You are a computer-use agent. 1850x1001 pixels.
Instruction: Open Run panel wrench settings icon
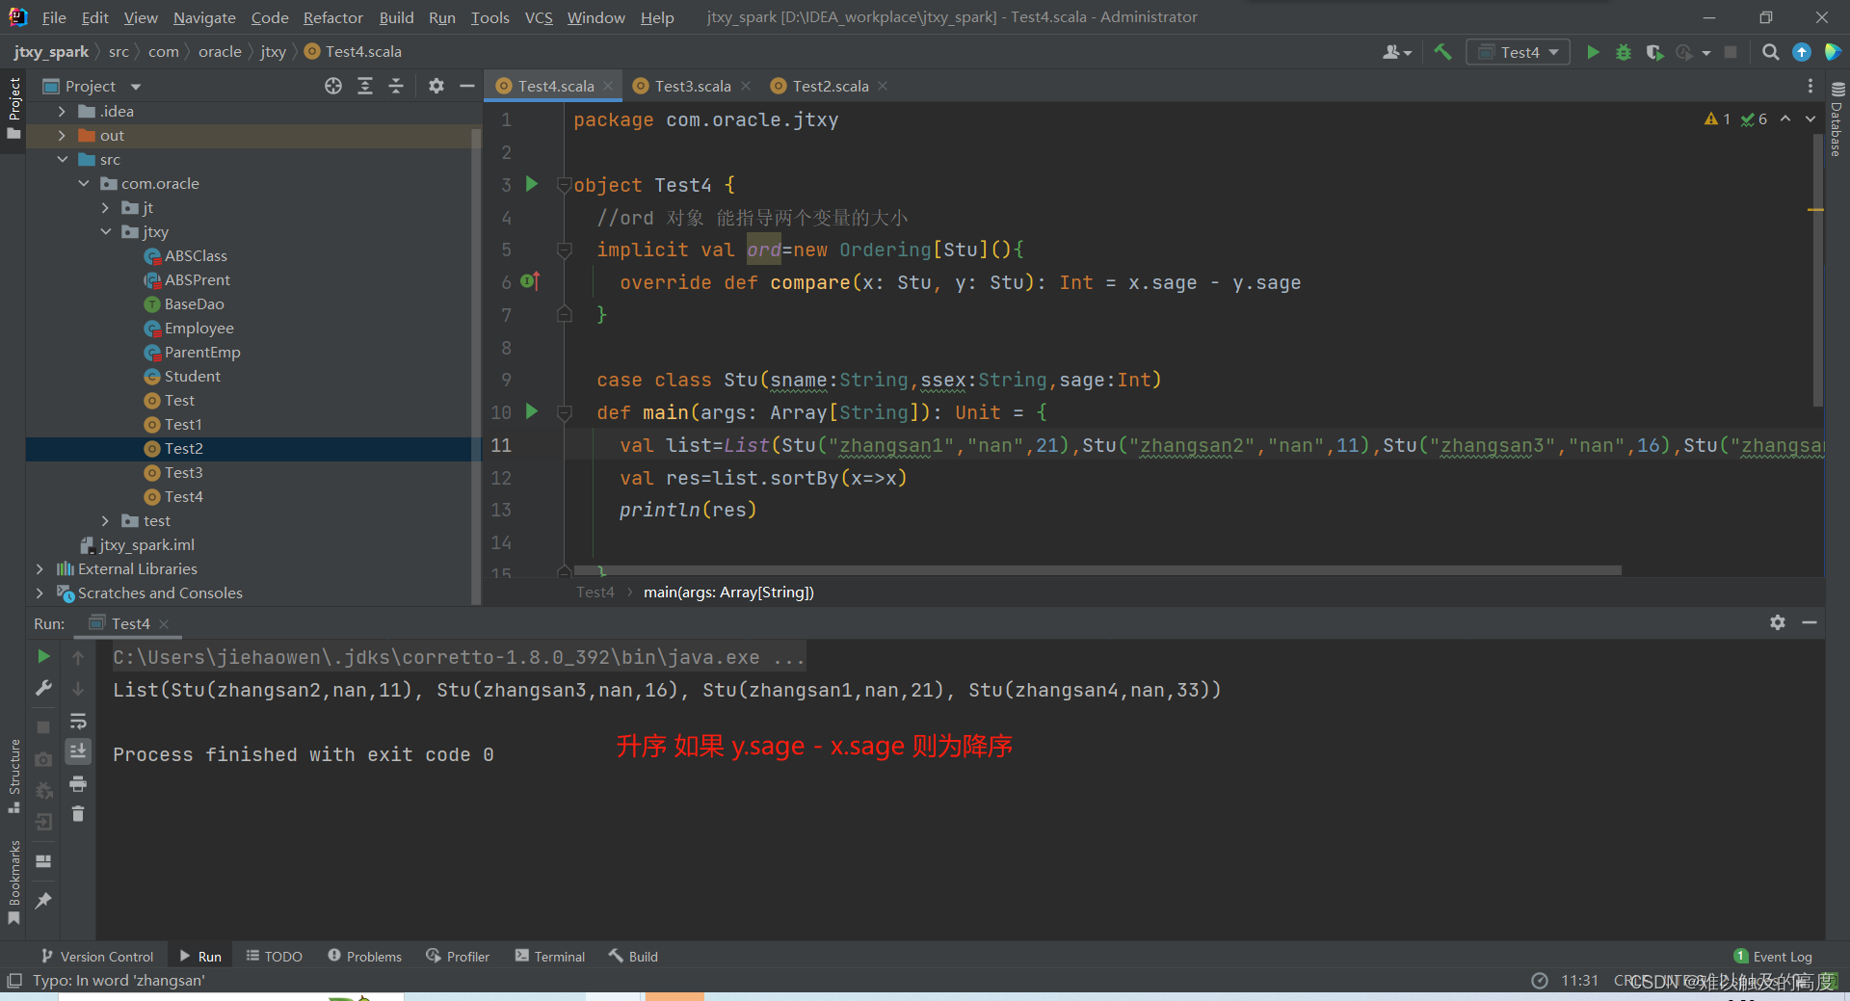(x=43, y=688)
